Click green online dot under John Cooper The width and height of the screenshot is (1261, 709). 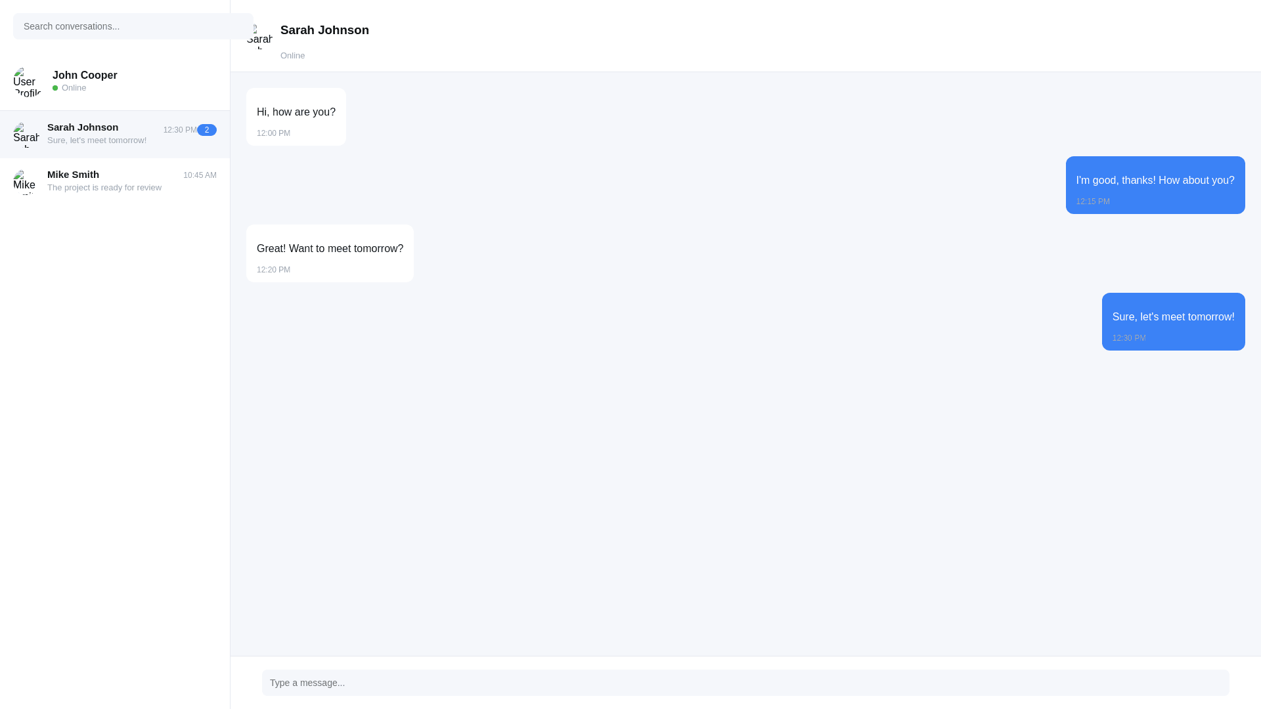[55, 88]
